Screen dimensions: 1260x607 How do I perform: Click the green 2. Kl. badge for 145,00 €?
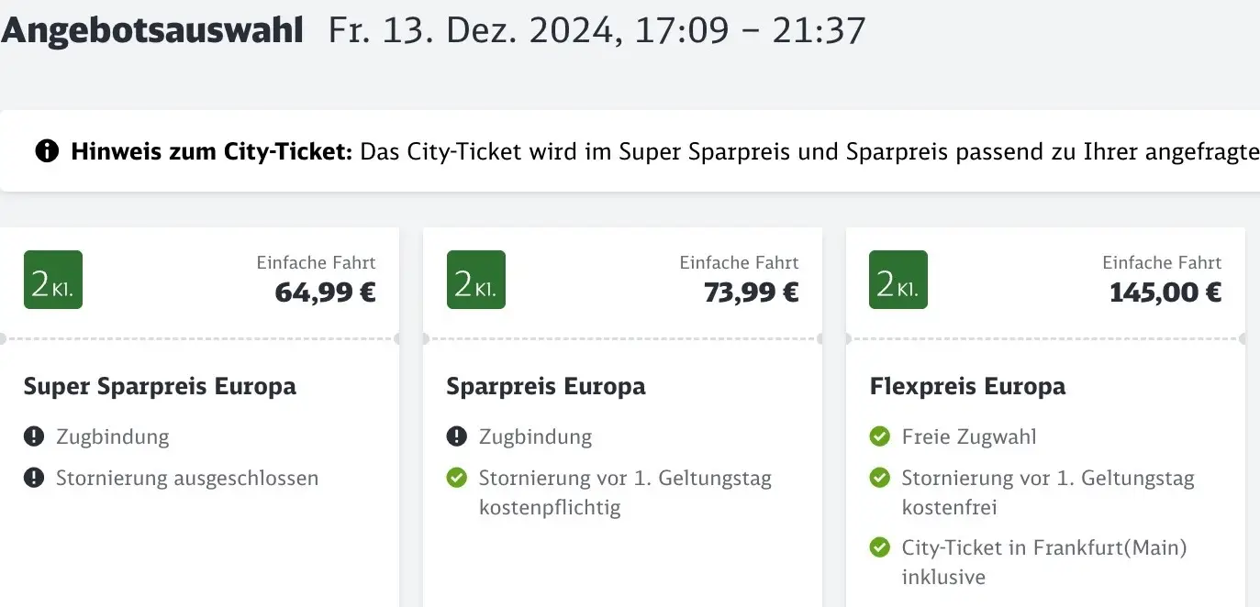898,280
